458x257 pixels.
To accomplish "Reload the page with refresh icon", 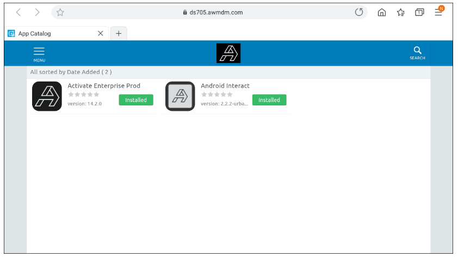I will click(x=359, y=12).
